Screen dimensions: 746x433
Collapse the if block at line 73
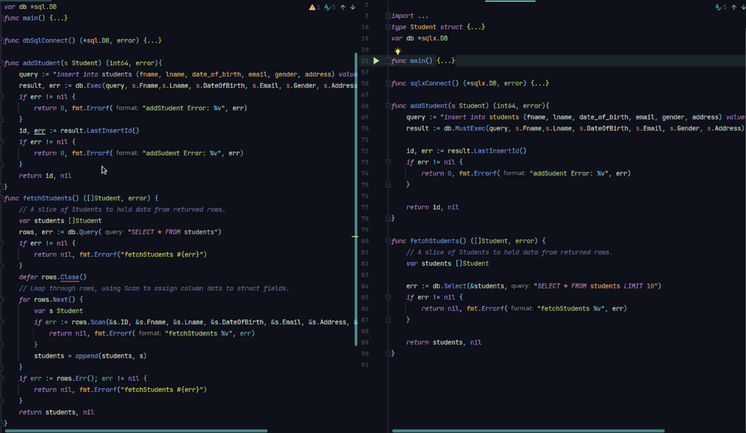coord(388,162)
